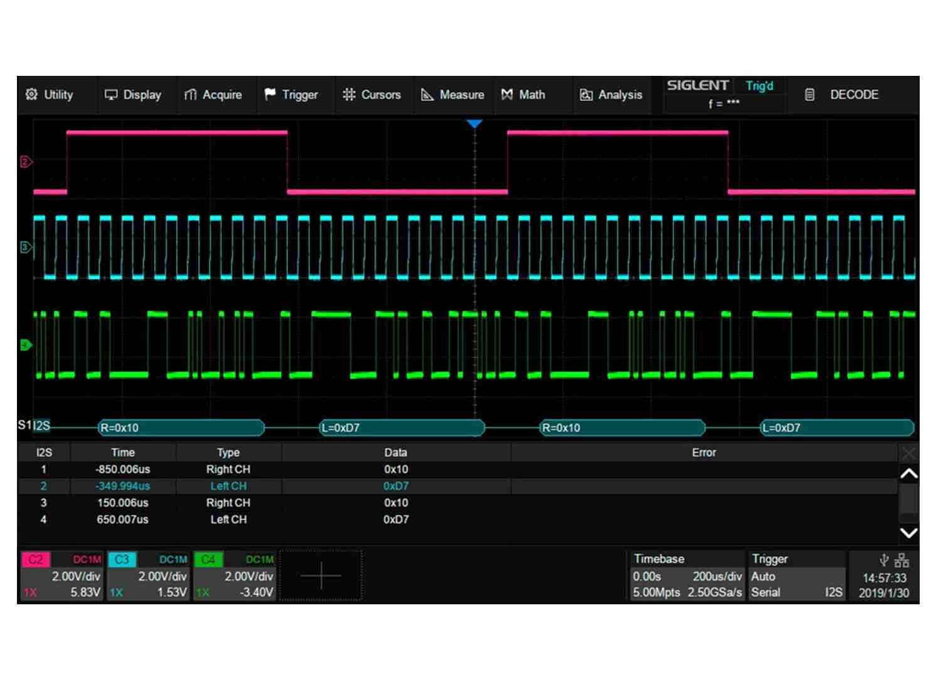Select decode row 150.006us

coord(458,503)
